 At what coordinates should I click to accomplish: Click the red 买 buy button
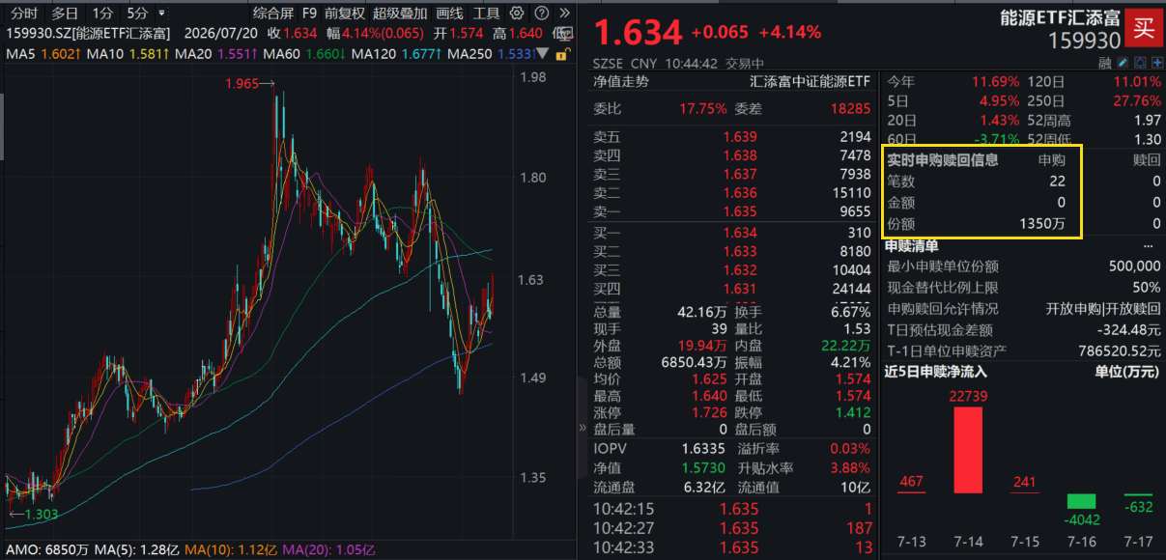point(1144,28)
